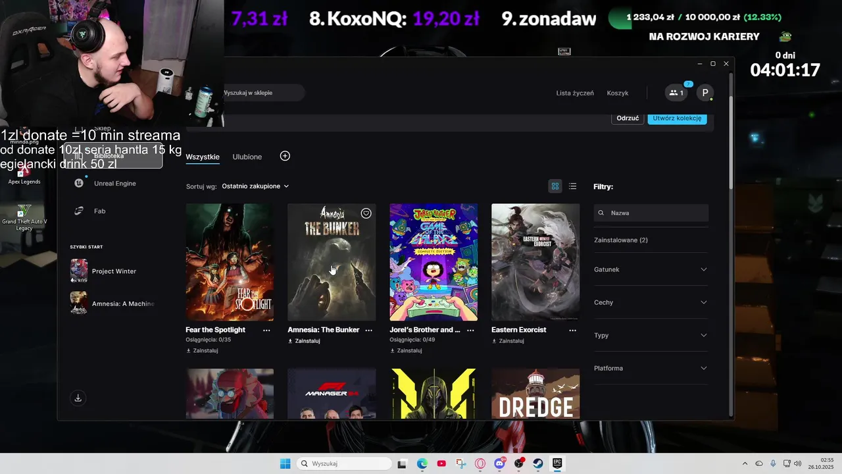
Task: Expand the Typy filter
Action: point(651,335)
